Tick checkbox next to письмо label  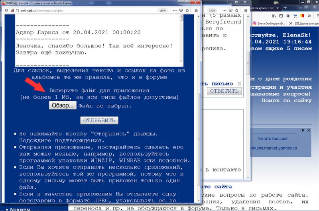pos(239,84)
